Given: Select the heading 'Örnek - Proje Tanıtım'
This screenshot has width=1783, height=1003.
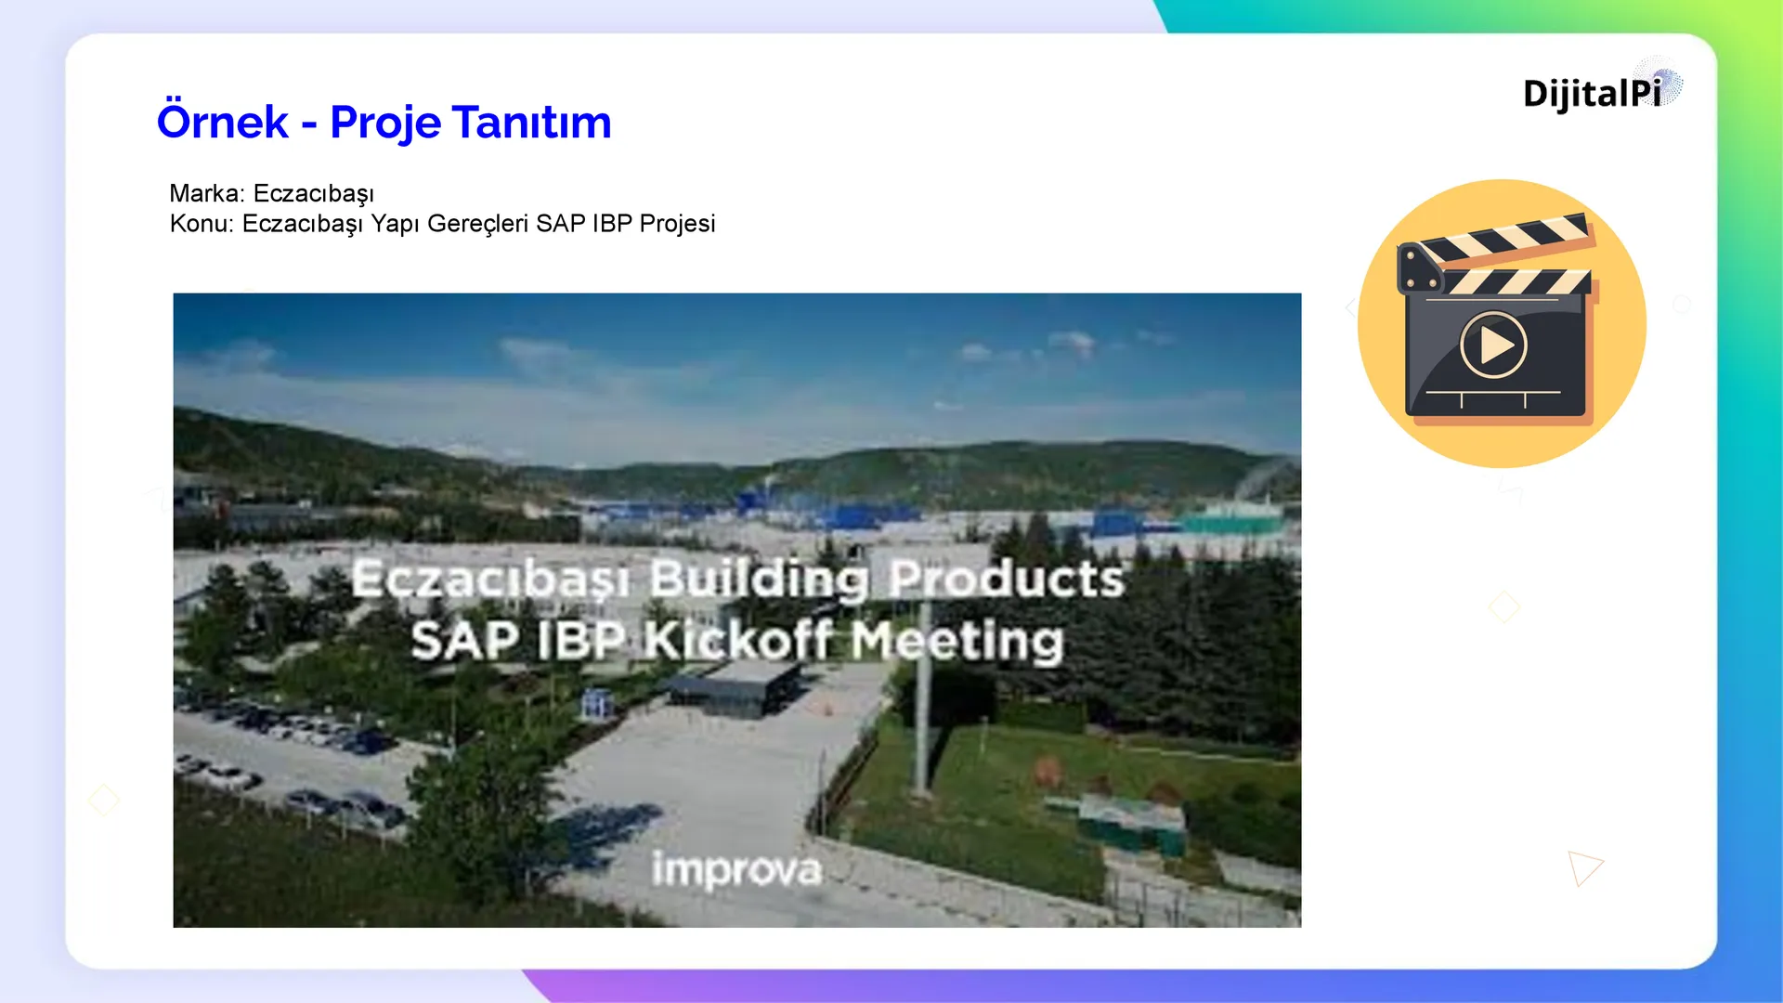Looking at the screenshot, I should [384, 122].
